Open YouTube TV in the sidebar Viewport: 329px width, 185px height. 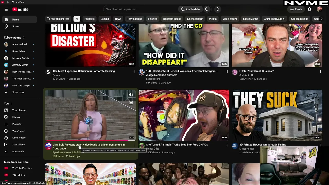[x=20, y=175]
